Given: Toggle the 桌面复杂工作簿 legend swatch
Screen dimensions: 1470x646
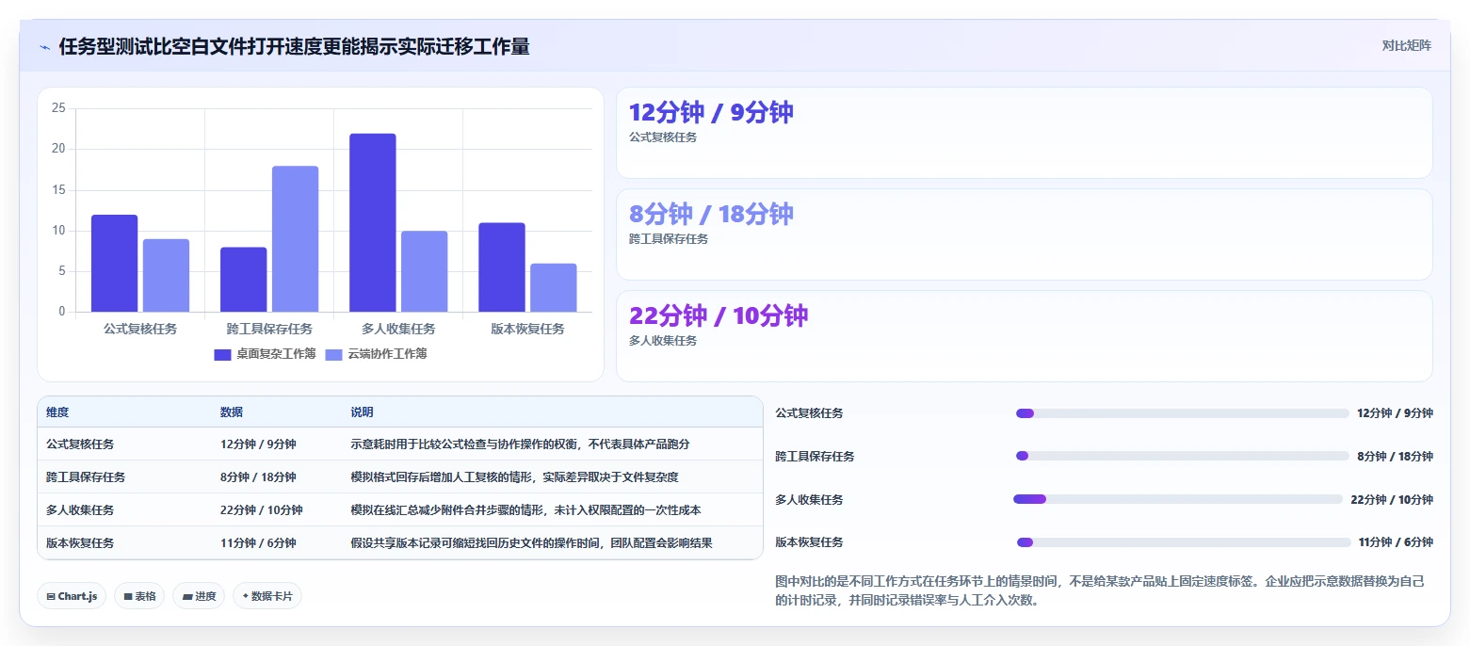Looking at the screenshot, I should [222, 355].
